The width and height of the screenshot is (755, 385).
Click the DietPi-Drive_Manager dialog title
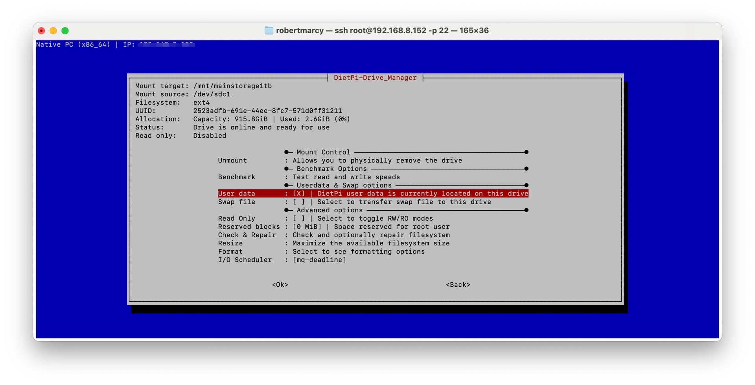(x=375, y=77)
